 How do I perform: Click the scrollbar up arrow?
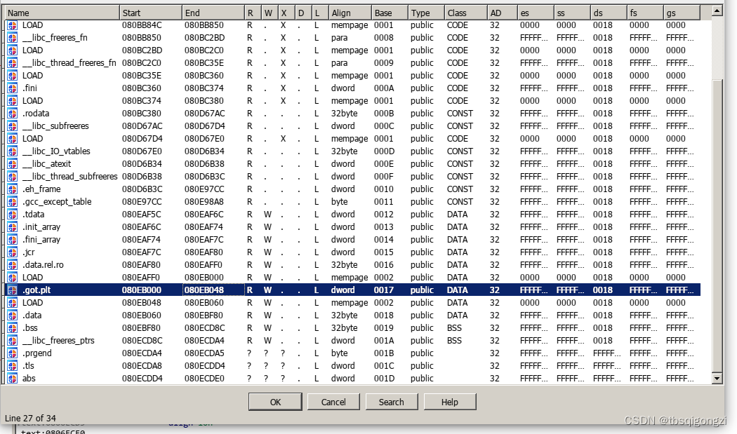tap(717, 9)
